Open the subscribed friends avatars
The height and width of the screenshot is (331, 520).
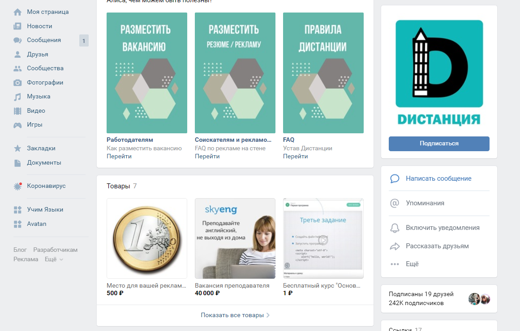(x=479, y=299)
